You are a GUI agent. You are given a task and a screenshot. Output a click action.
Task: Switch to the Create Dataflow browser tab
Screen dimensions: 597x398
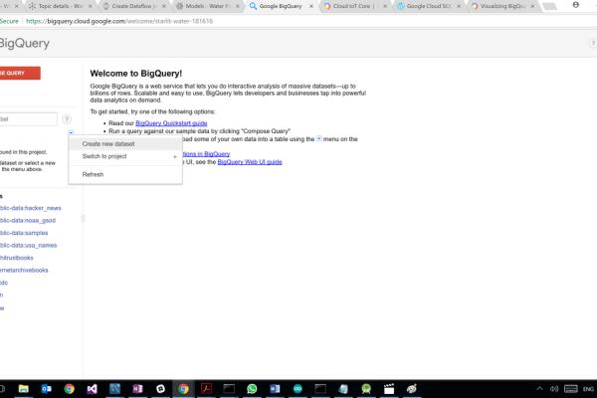click(133, 6)
